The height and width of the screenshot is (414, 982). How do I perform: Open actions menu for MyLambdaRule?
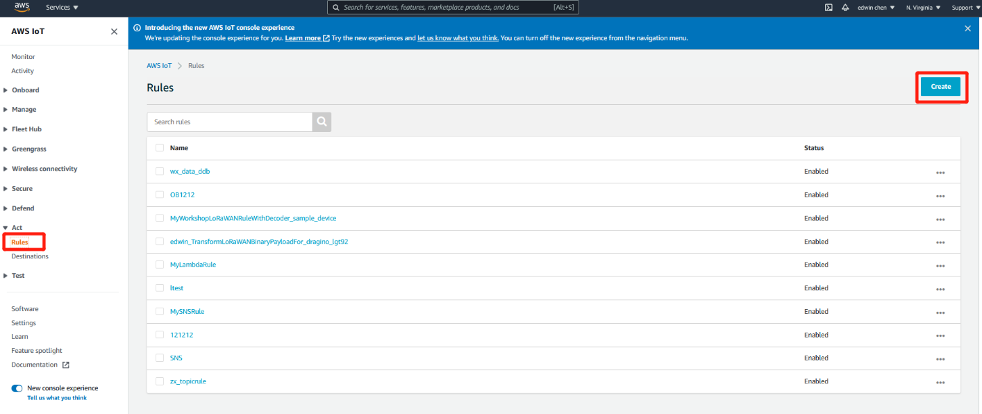pyautogui.click(x=940, y=265)
